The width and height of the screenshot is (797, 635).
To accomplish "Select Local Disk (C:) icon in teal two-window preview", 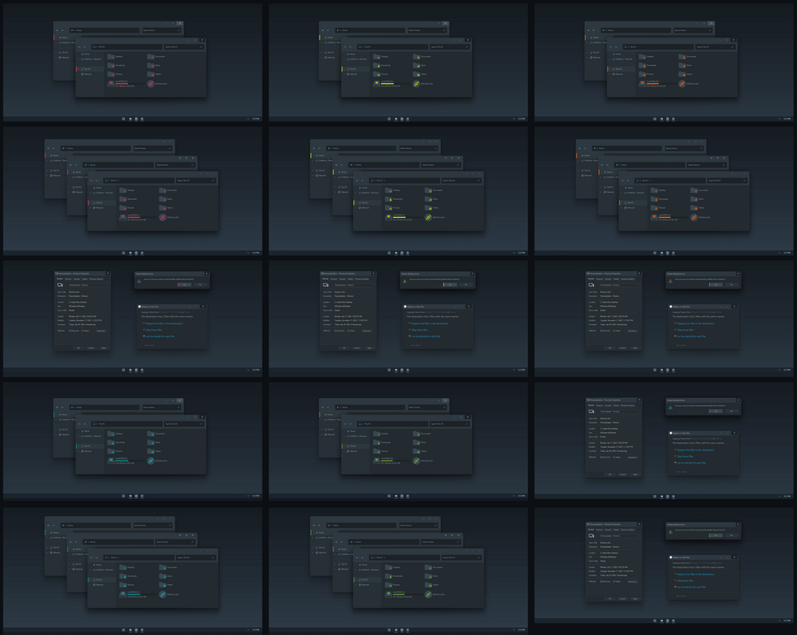I will [111, 461].
